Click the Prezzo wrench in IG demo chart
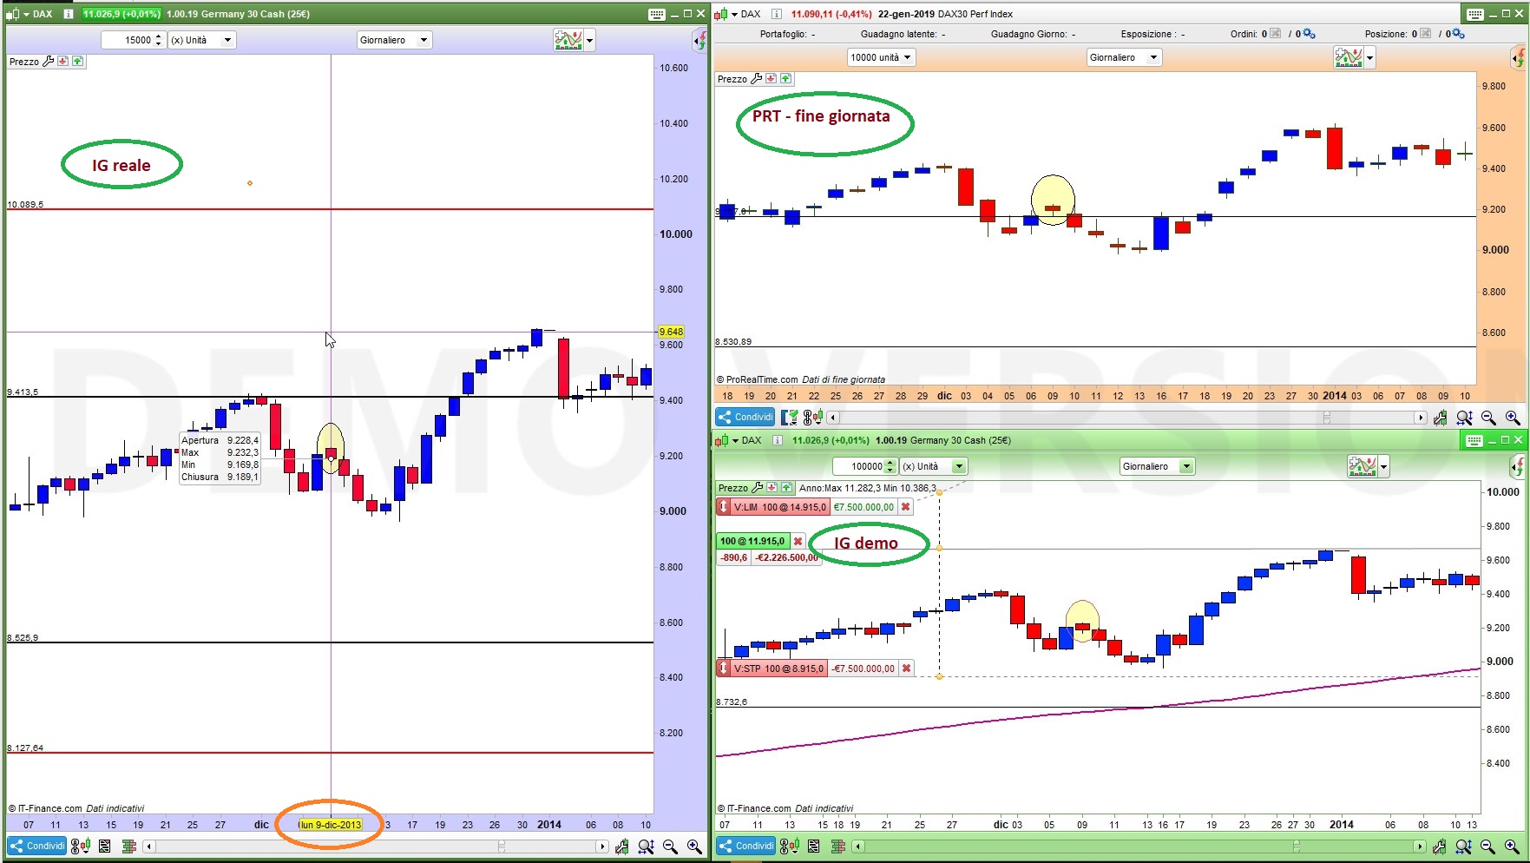The width and height of the screenshot is (1530, 863). [x=758, y=488]
